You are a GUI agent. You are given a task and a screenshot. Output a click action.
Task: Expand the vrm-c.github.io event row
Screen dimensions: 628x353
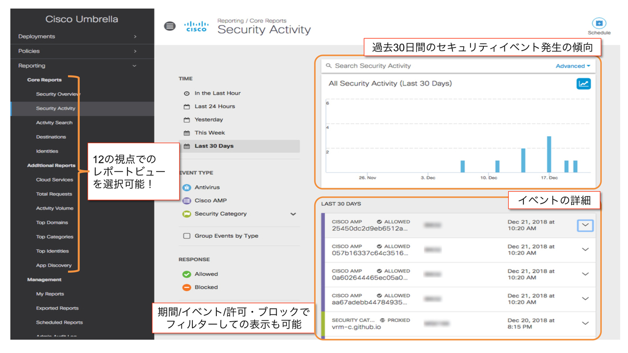pos(585,323)
